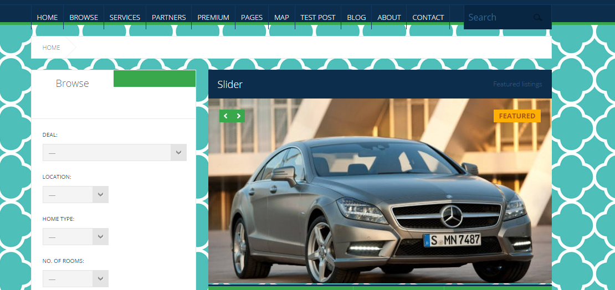Go to previous slide arrow

click(225, 116)
